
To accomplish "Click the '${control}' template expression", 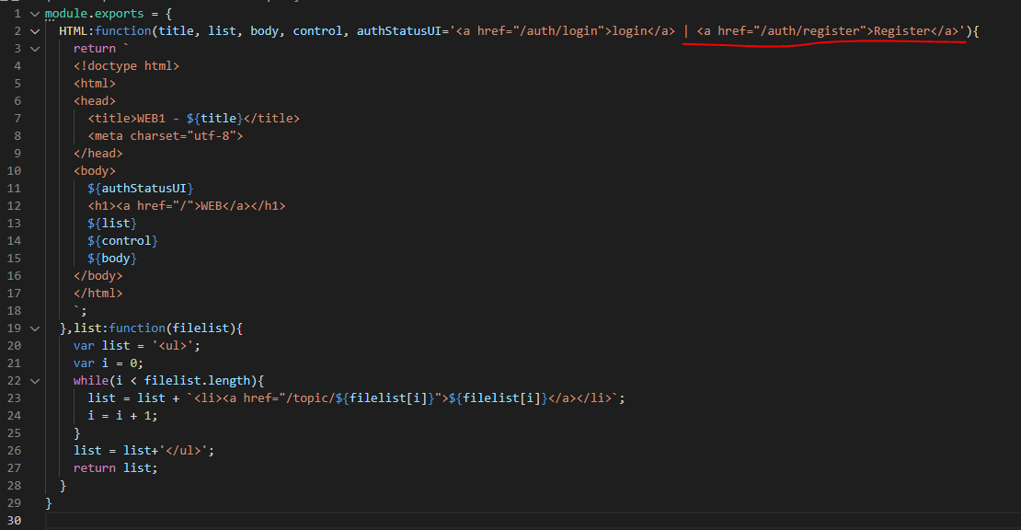I will click(x=122, y=241).
